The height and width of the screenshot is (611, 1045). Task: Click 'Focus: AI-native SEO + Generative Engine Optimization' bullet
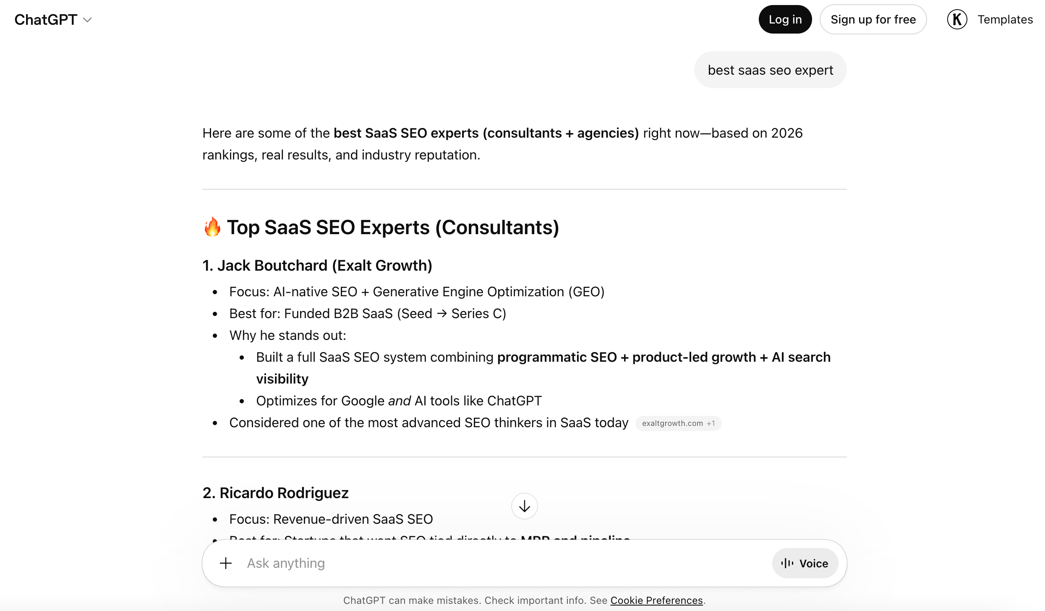tap(417, 292)
